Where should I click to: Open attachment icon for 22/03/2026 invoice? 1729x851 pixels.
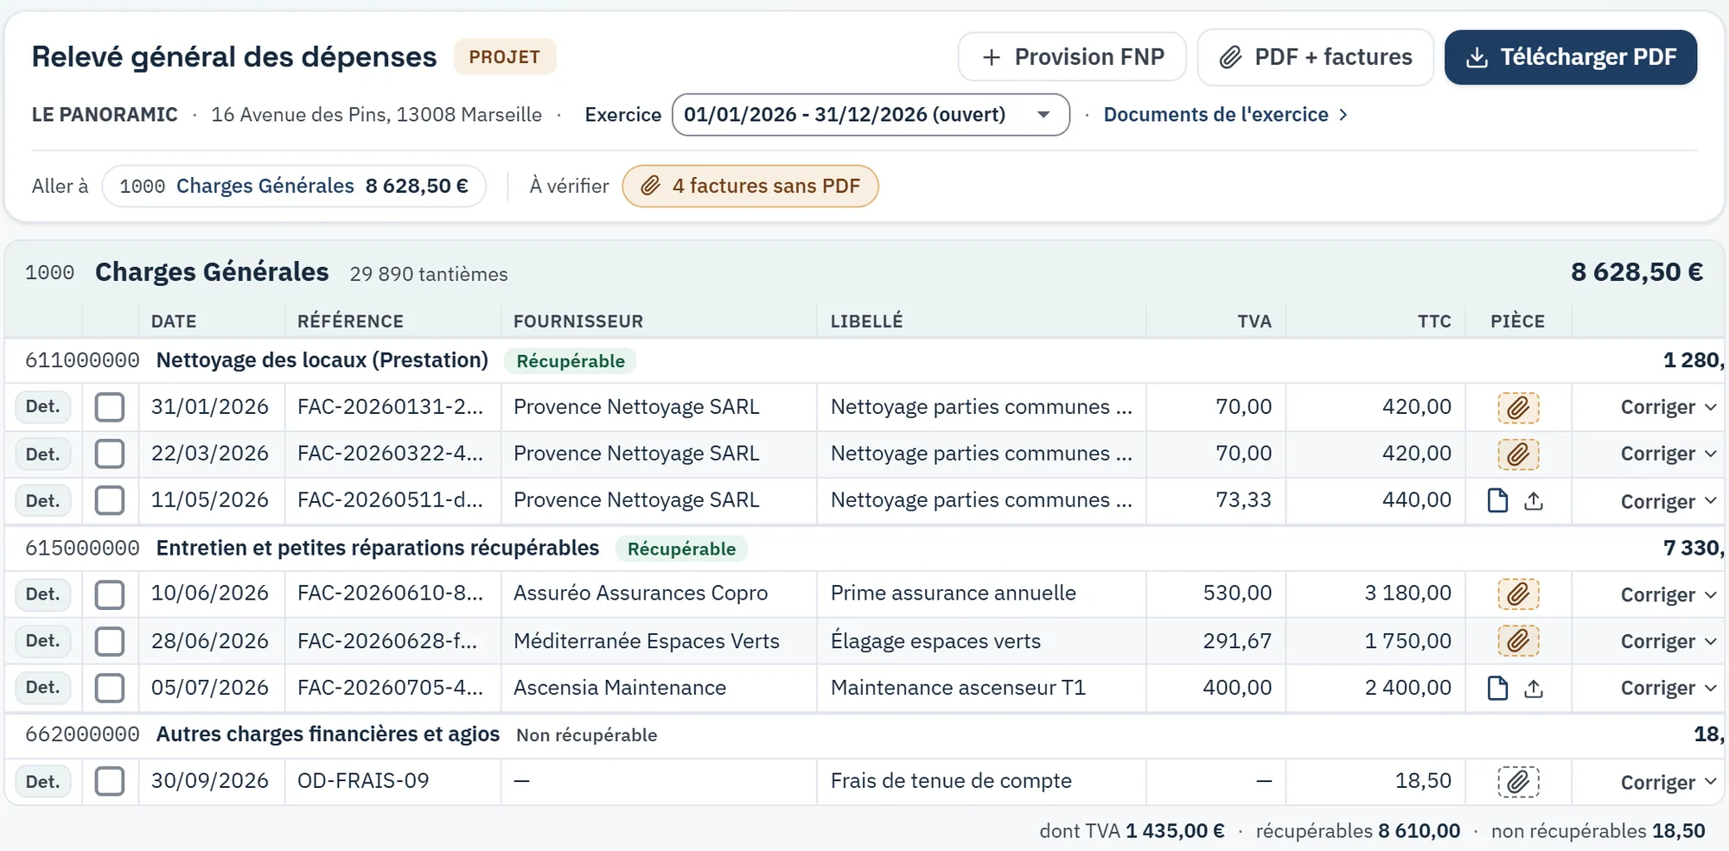coord(1518,454)
